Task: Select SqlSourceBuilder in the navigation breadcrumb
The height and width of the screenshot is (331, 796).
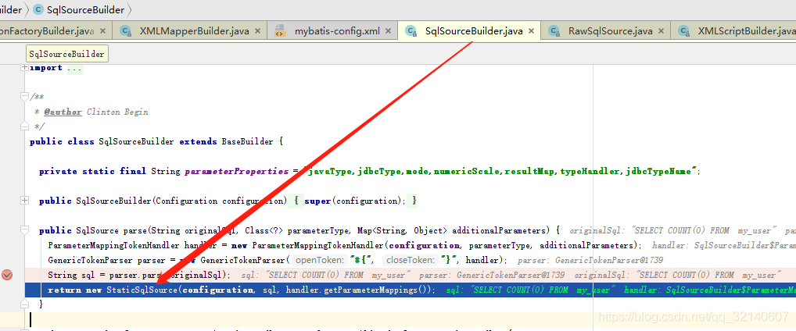Action: (x=84, y=9)
